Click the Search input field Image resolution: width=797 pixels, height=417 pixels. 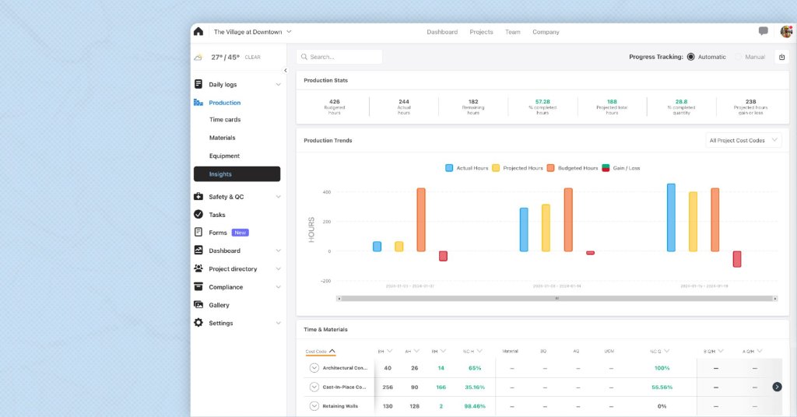pyautogui.click(x=340, y=57)
